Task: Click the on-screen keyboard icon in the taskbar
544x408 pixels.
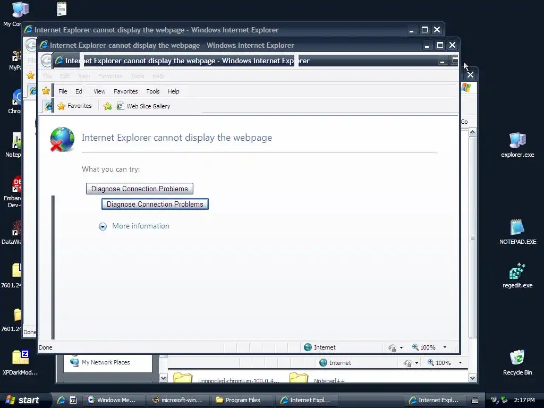Action: pyautogui.click(x=475, y=401)
